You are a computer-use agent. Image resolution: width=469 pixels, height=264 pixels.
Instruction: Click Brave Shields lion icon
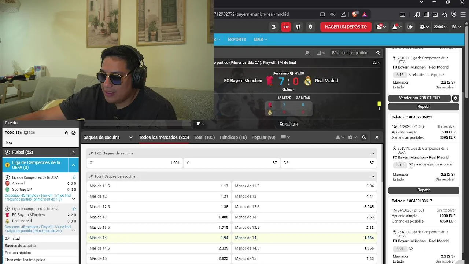coord(355,14)
